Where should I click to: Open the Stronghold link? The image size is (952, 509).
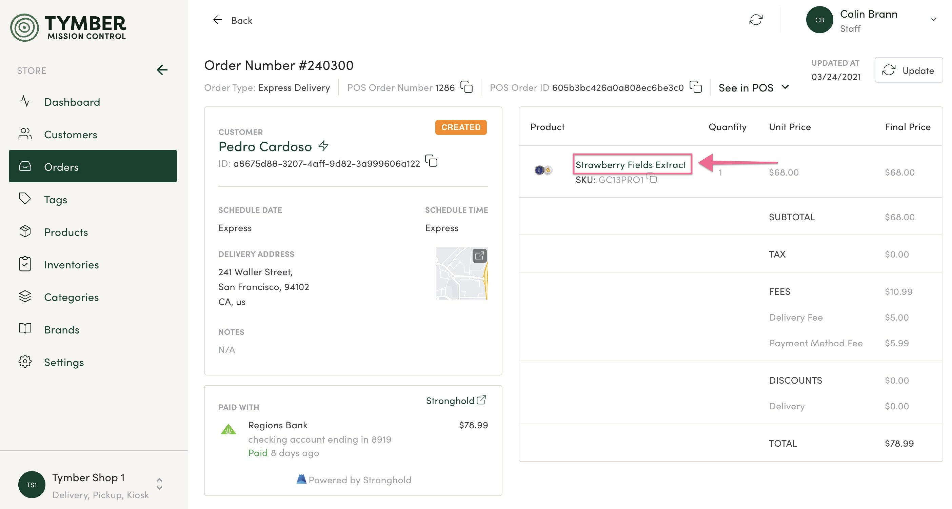456,400
